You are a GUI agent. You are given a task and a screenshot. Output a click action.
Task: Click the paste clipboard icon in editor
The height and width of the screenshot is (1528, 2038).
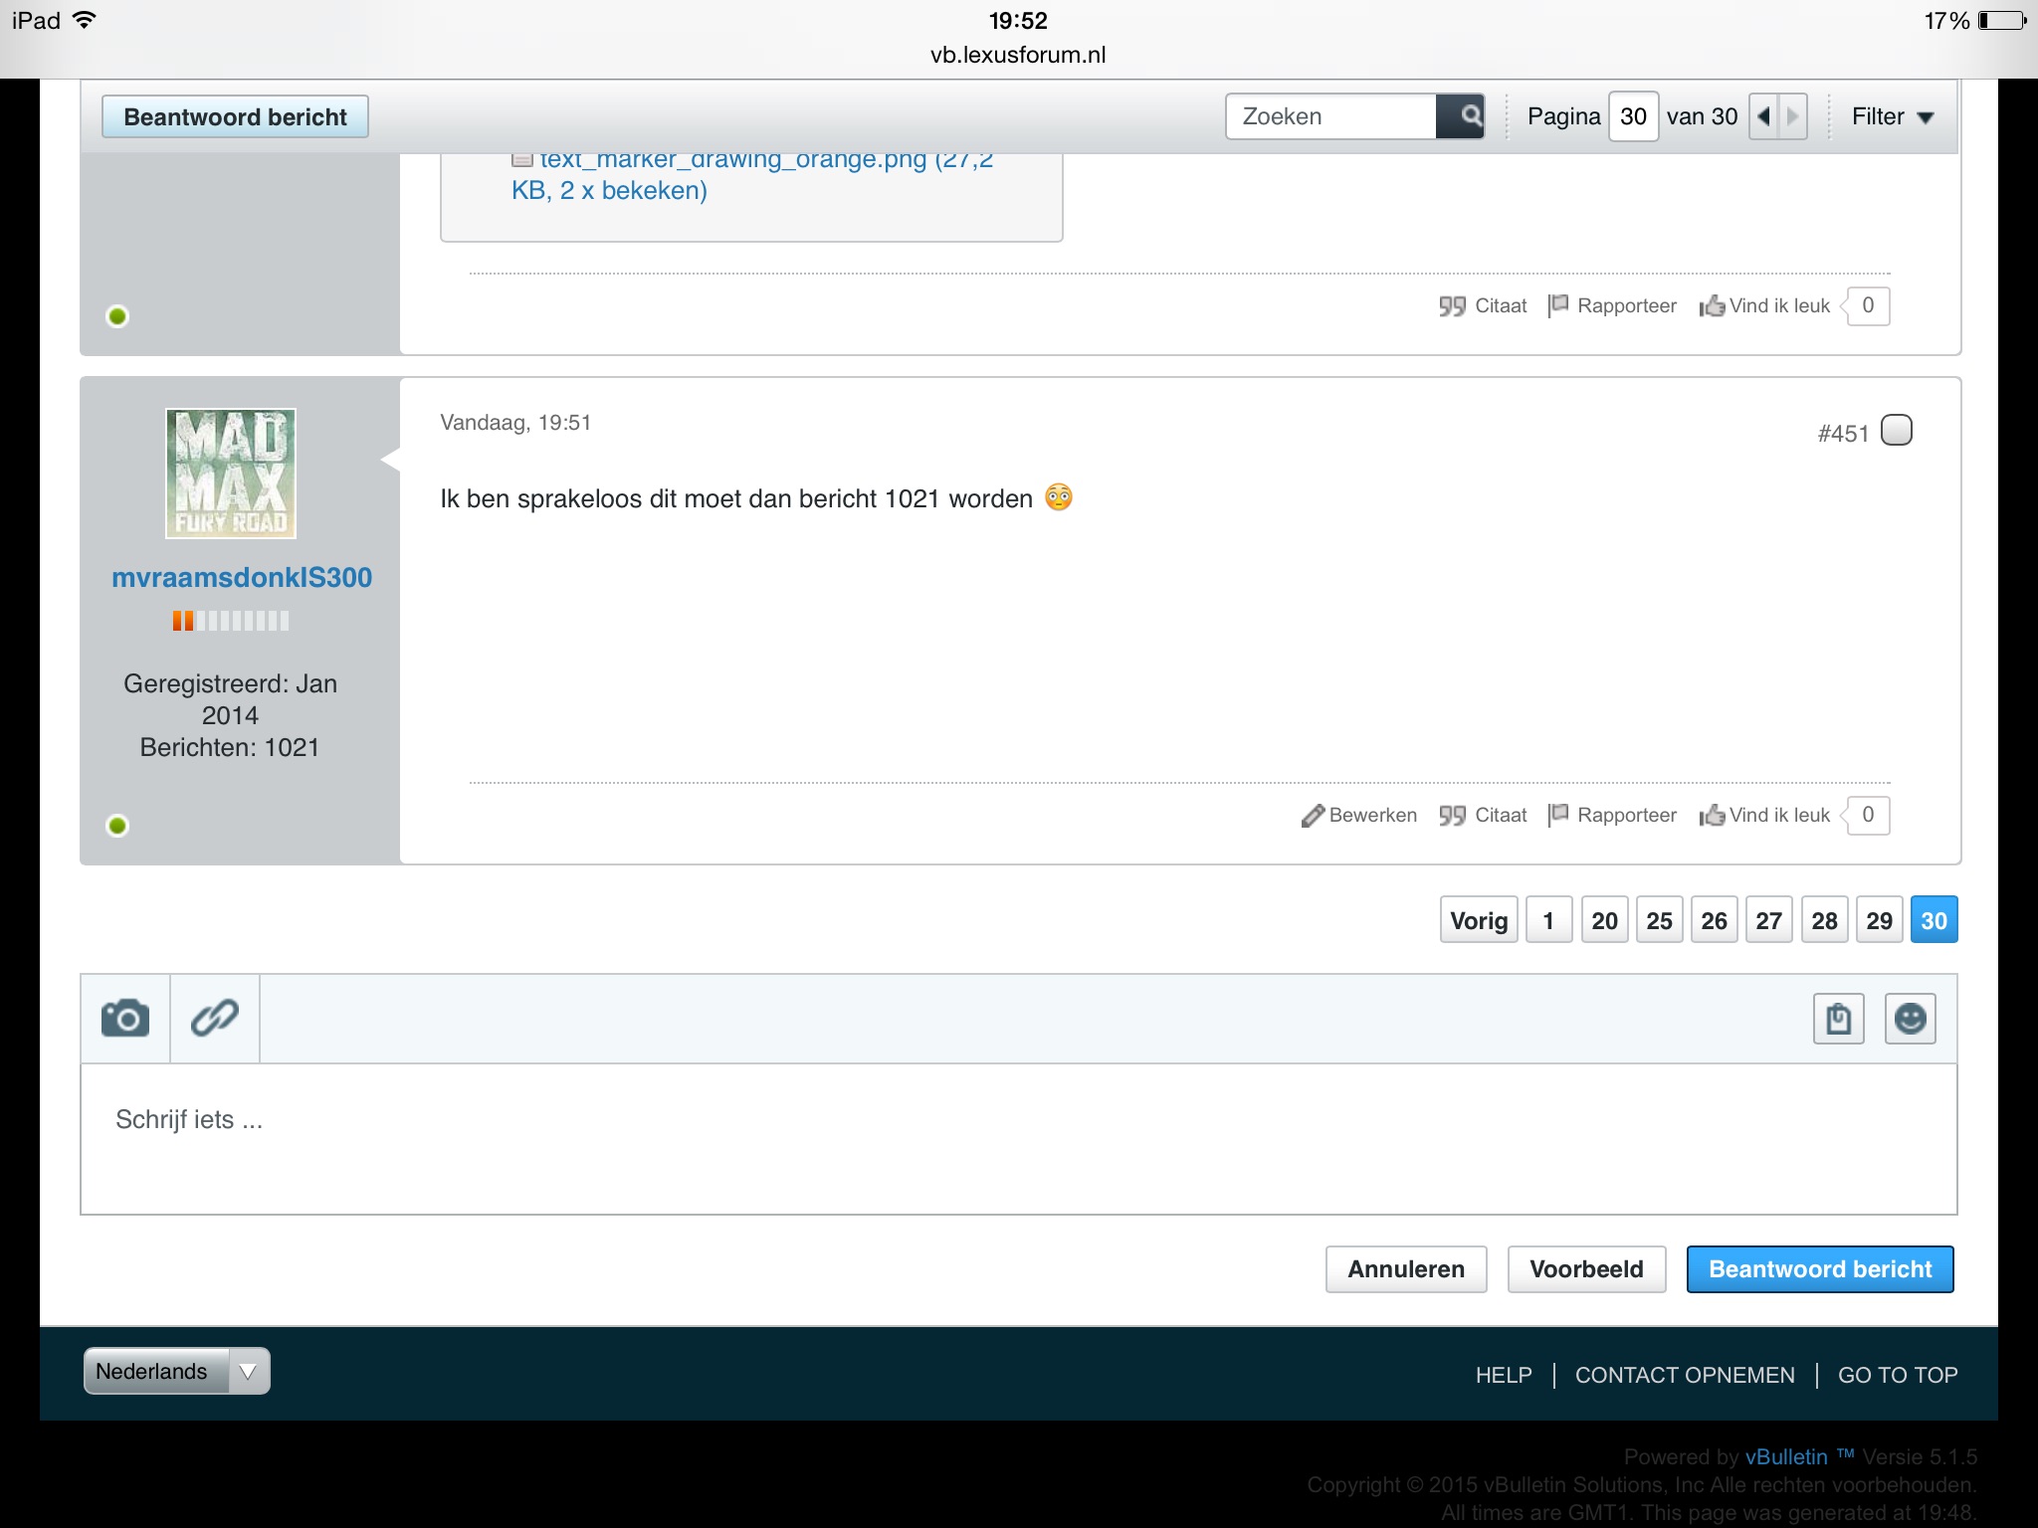point(1838,1019)
